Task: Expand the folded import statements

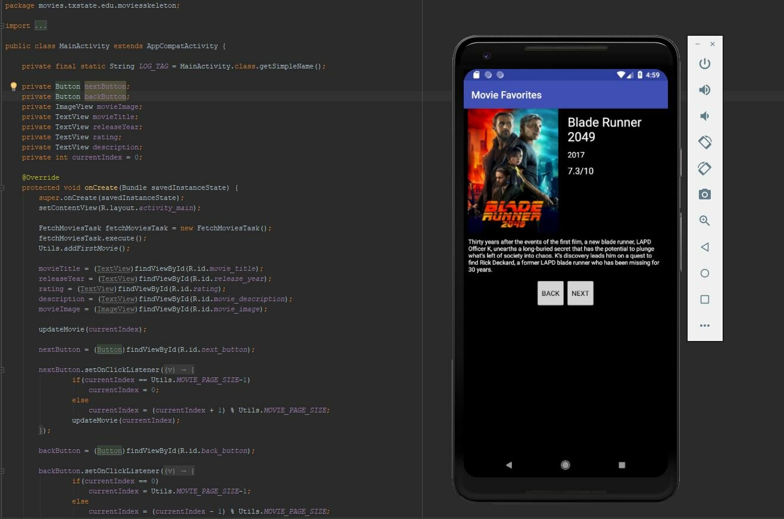Action: [x=2, y=26]
